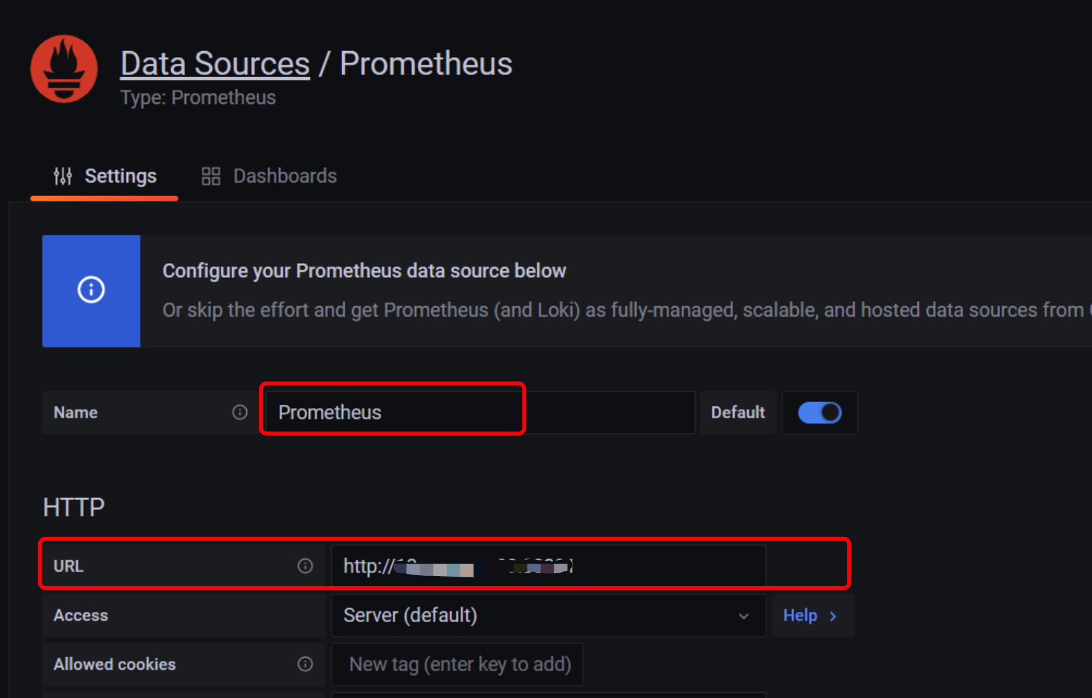Click the Name field info icon
The width and height of the screenshot is (1092, 698).
point(239,412)
